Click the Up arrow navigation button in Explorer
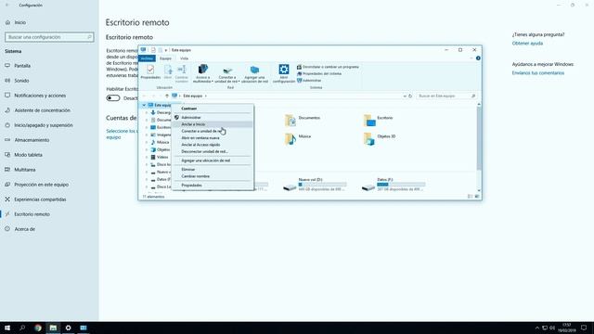The height and width of the screenshot is (334, 594). click(167, 96)
